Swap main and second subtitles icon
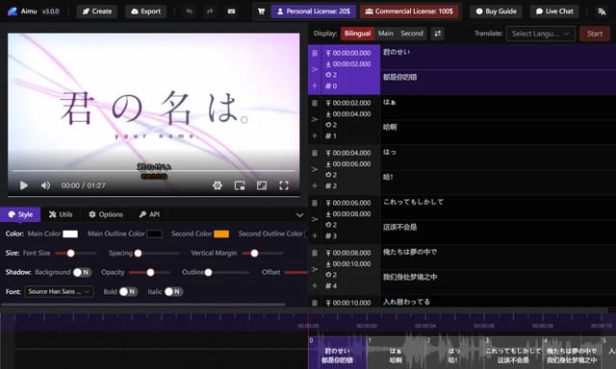 437,34
